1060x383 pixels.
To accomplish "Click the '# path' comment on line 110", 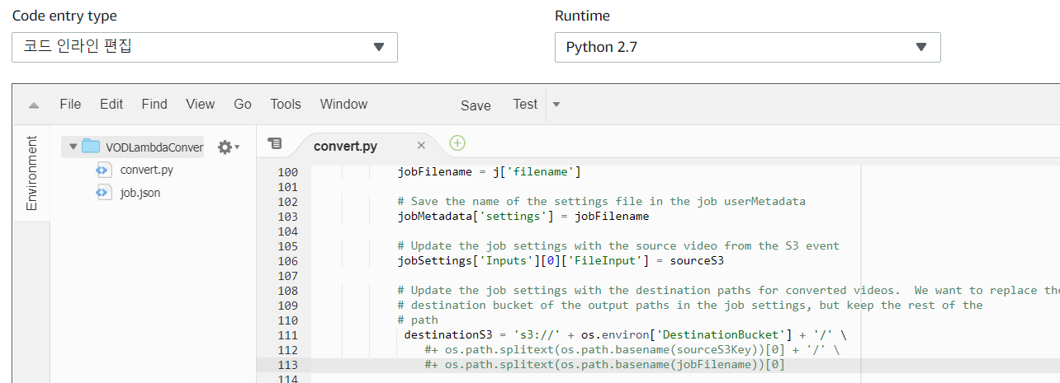I will tap(418, 320).
